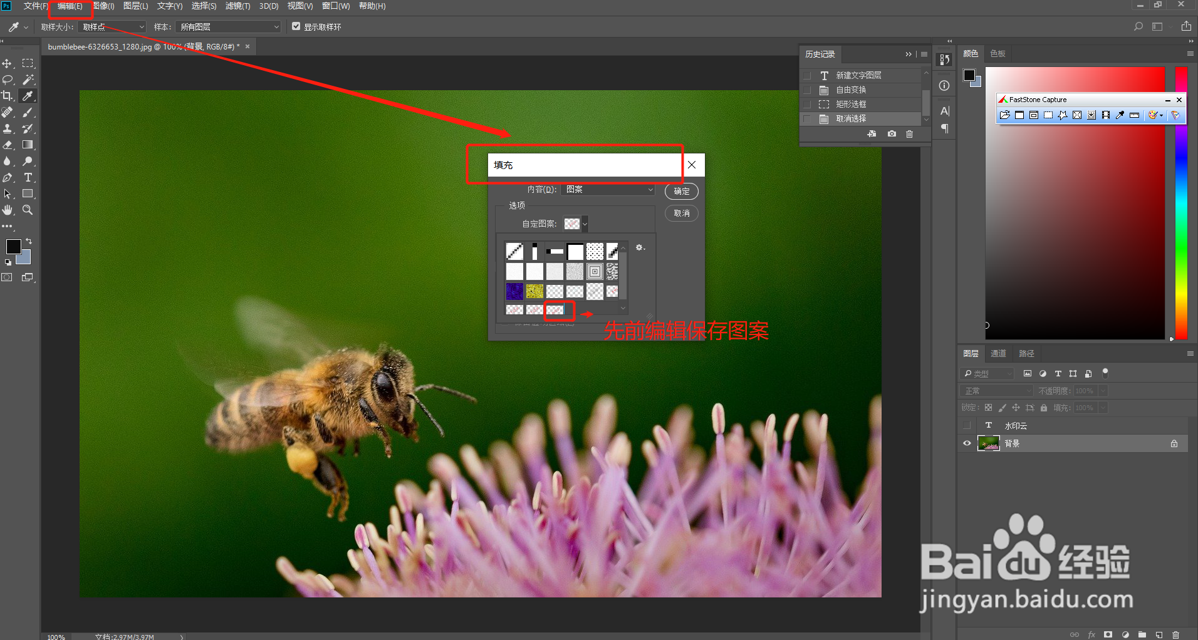This screenshot has width=1198, height=640.
Task: Toggle layer filtering switch on
Action: coord(1105,373)
